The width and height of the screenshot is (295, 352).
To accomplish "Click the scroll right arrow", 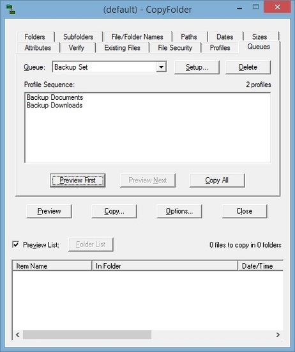I will coord(278,335).
